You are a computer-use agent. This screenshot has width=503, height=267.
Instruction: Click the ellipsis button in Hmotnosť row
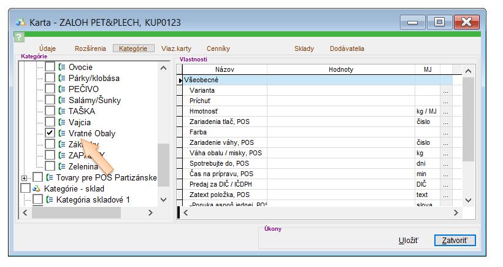[446, 111]
